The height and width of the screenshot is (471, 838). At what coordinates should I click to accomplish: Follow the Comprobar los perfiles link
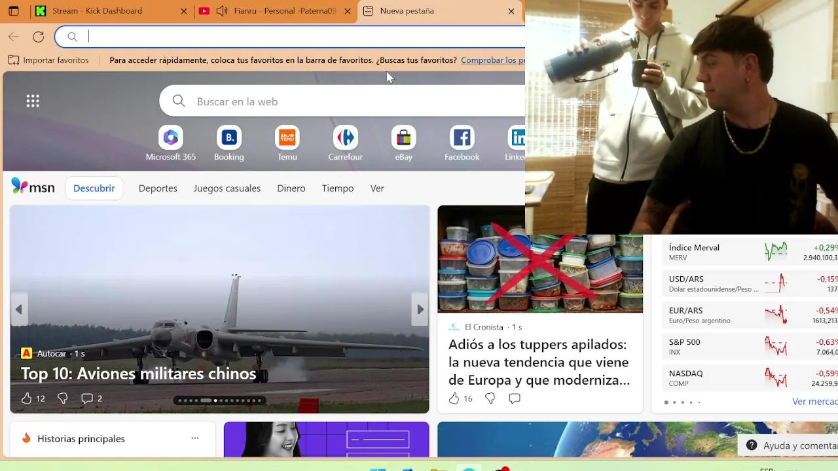tap(493, 60)
